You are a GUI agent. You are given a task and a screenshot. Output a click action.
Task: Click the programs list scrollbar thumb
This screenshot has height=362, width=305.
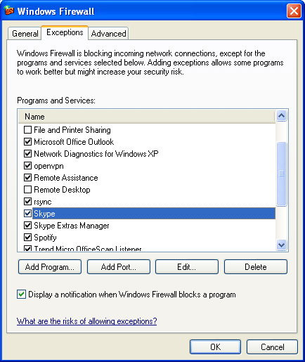tap(281, 174)
